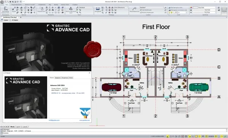Open the ПОСЛОЮ lineweight dropdown in middle row

coord(204,10)
